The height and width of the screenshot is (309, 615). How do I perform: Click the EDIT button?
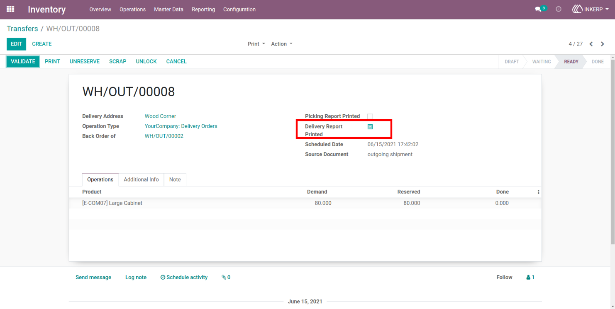17,44
